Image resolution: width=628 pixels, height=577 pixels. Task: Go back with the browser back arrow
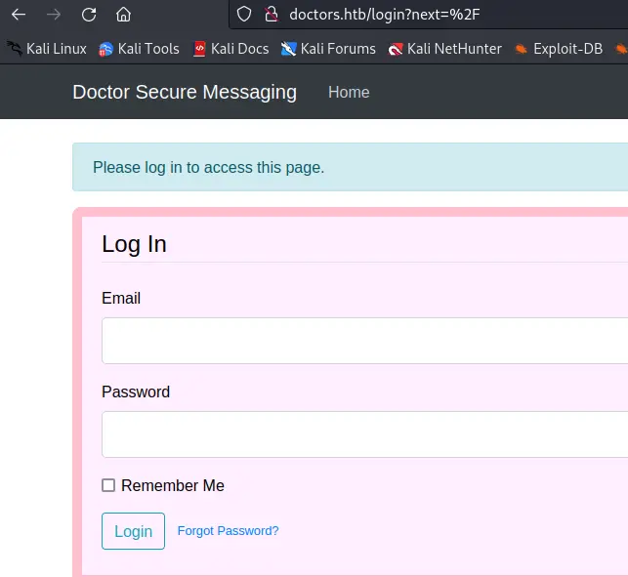click(x=19, y=15)
